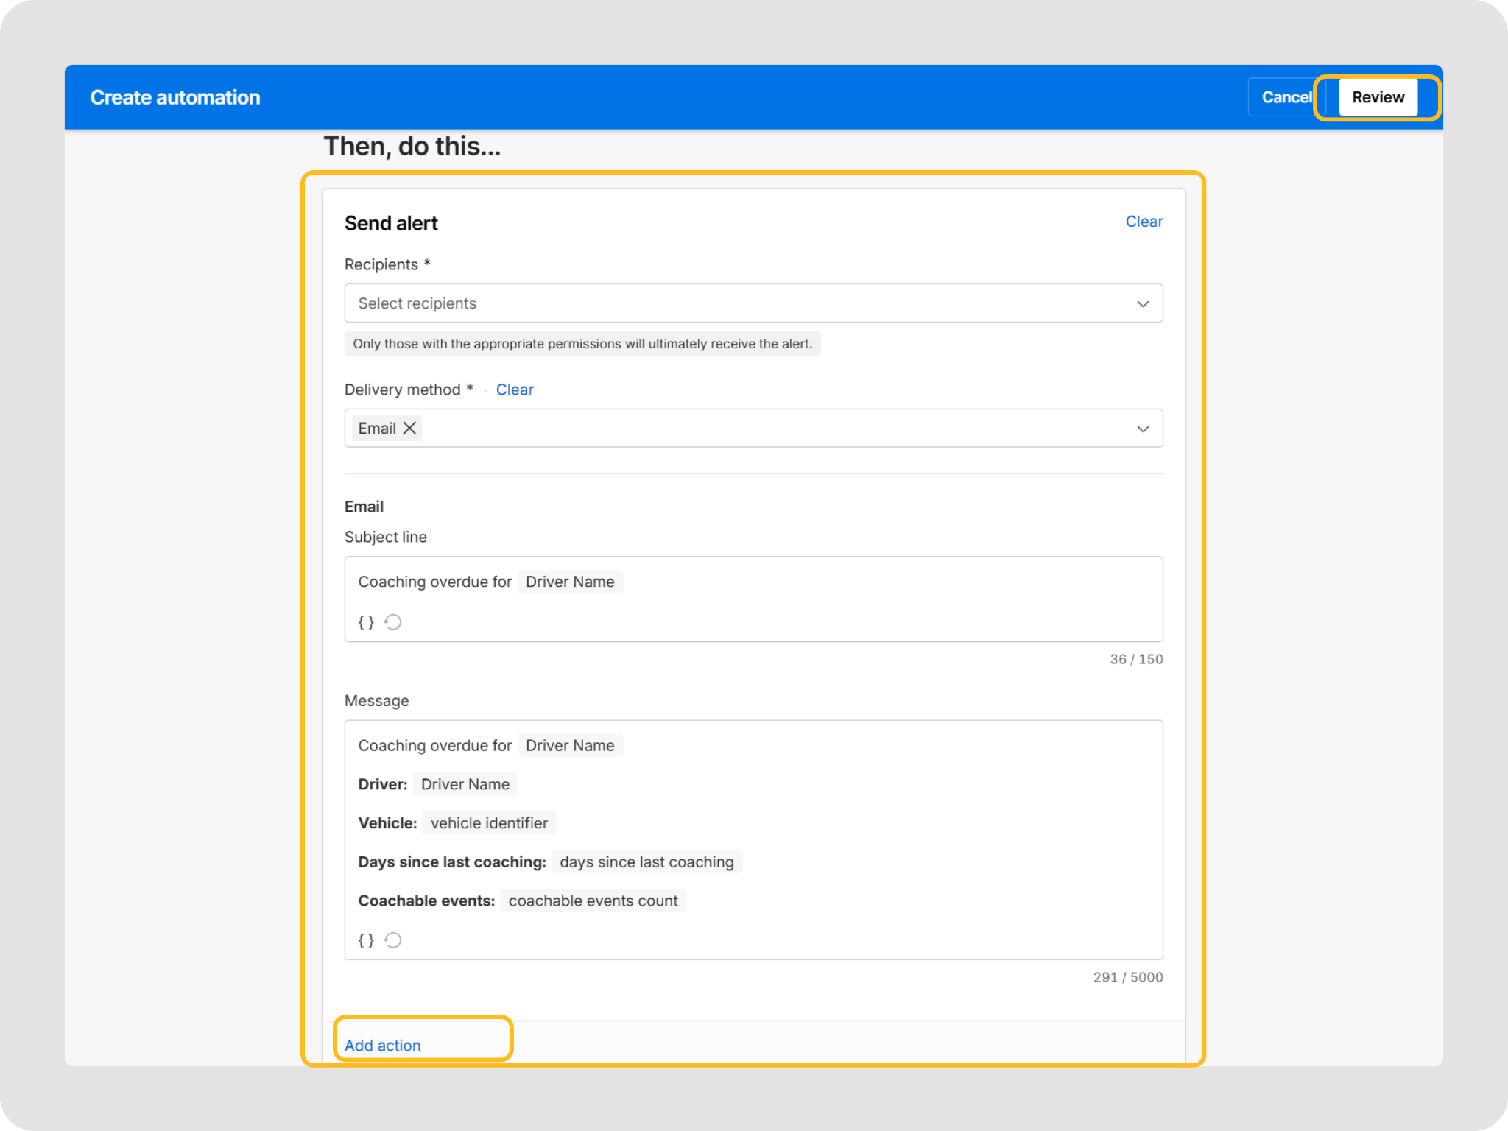Expand the delivery method dropdown chevron

tap(1143, 429)
